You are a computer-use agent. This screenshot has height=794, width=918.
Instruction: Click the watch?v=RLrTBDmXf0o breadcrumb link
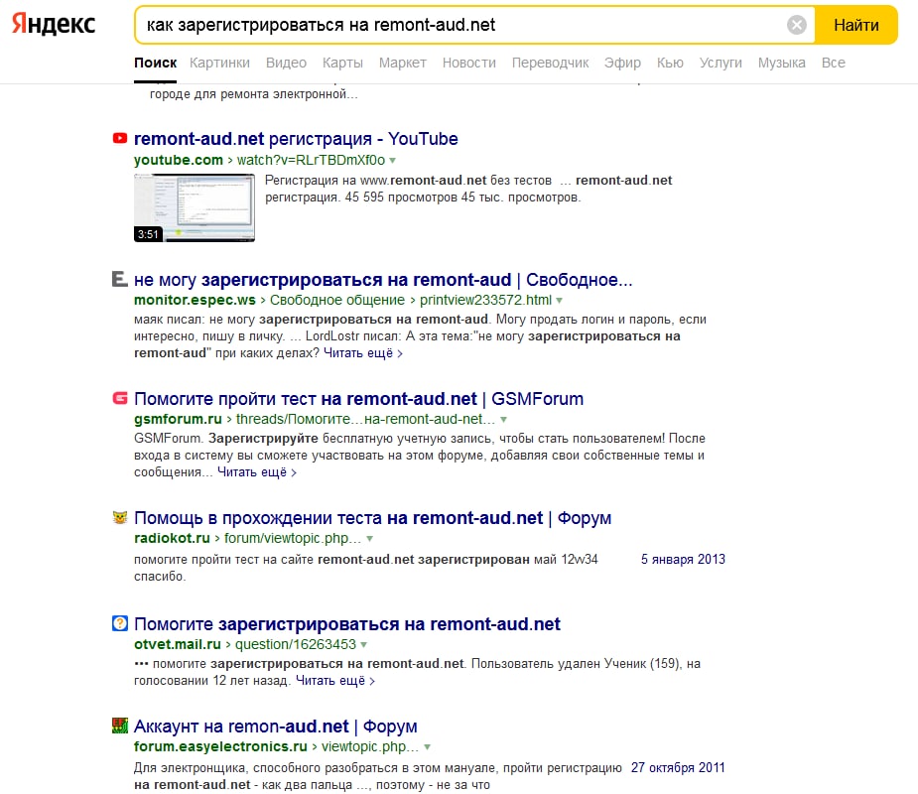[311, 160]
